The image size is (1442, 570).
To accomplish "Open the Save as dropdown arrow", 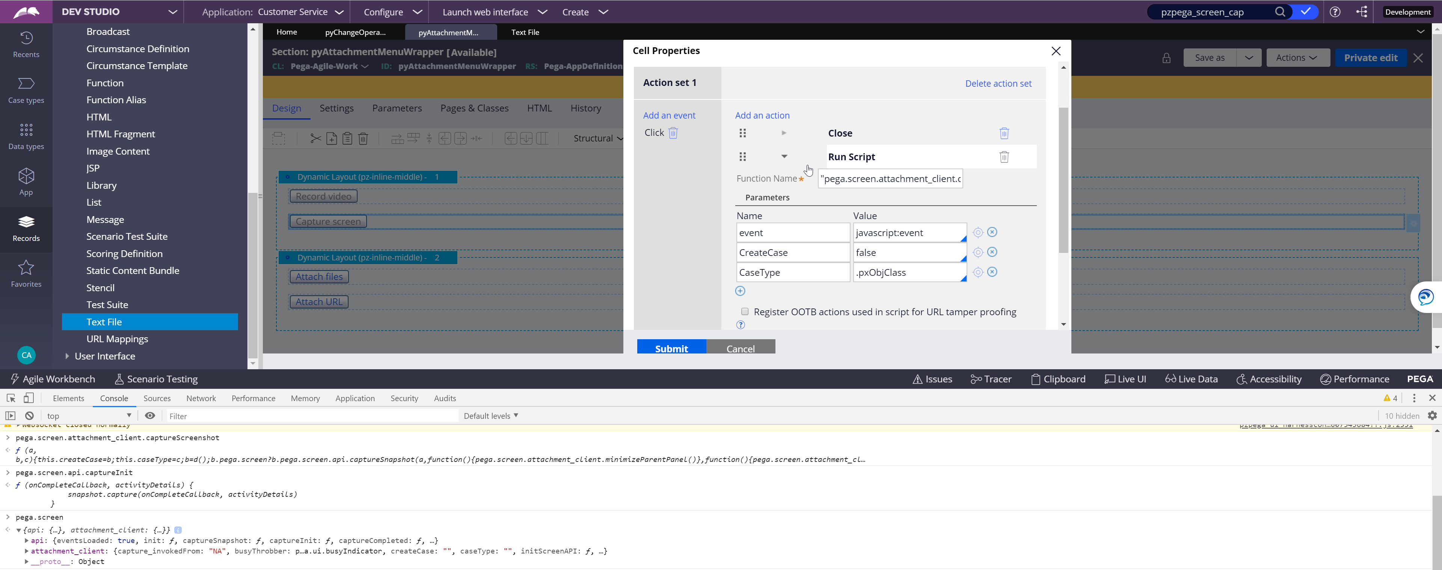I will pyautogui.click(x=1249, y=58).
